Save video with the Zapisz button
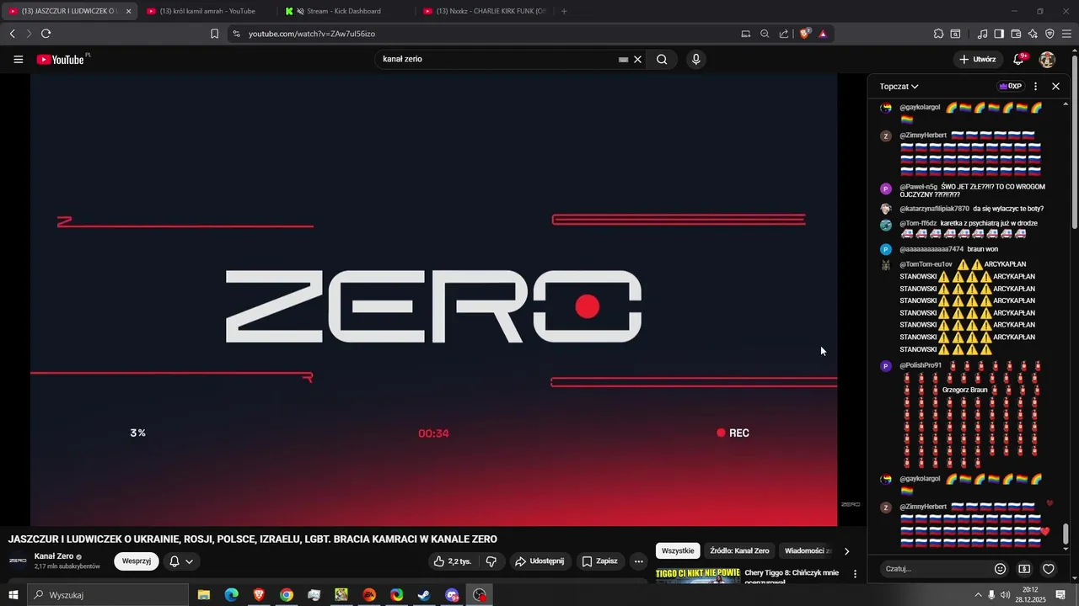The image size is (1079, 606). point(600,561)
